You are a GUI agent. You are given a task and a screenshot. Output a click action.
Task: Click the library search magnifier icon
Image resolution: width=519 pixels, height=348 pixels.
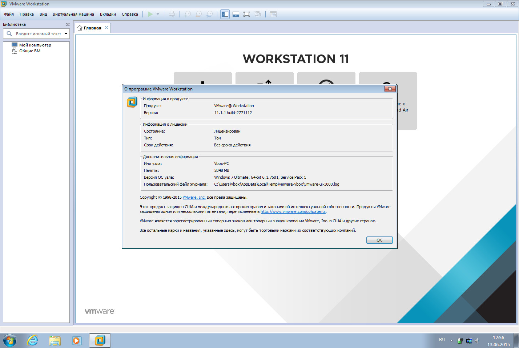coord(9,34)
